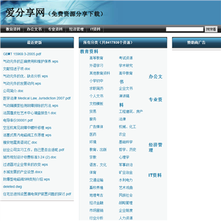Open 专业资料 in the top navigation bar
The height and width of the screenshot is (221, 221).
[55, 29]
